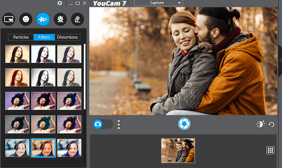Apply the first purple filter in row three
The image size is (282, 168).
17,101
